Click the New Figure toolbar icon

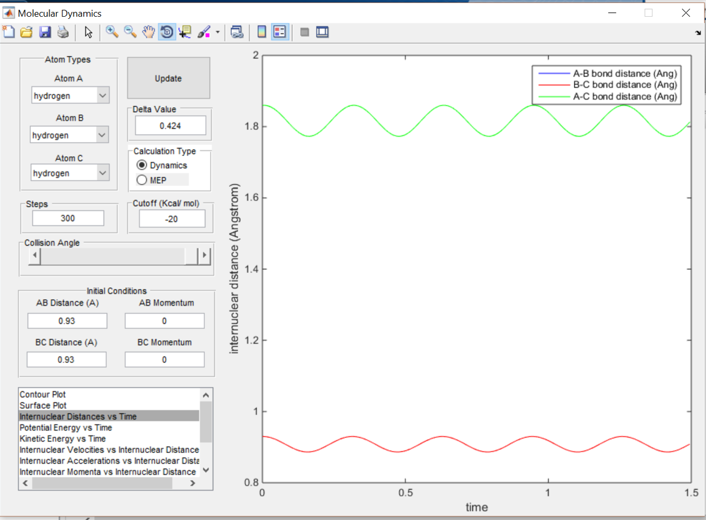coord(9,32)
